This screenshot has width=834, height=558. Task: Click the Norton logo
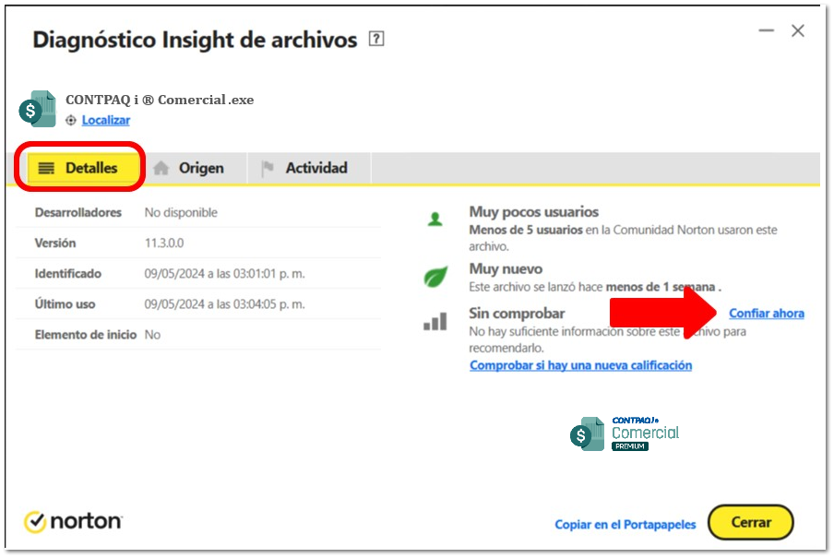(x=73, y=521)
